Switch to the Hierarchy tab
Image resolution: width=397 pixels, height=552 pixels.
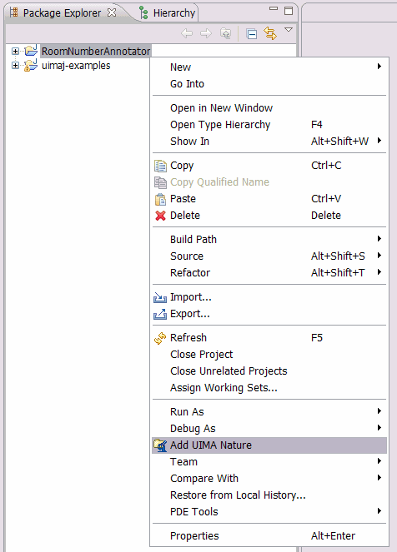tap(168, 13)
